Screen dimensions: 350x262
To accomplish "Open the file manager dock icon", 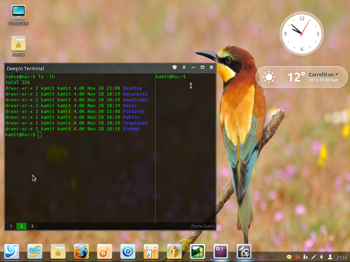I will [58, 251].
